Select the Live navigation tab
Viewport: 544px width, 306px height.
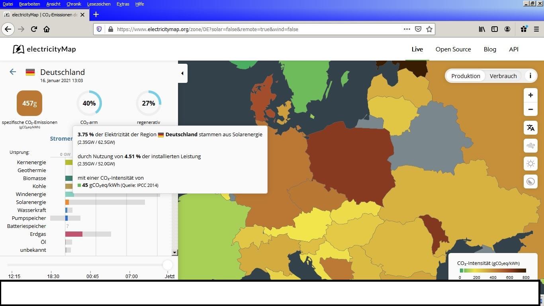pyautogui.click(x=417, y=49)
